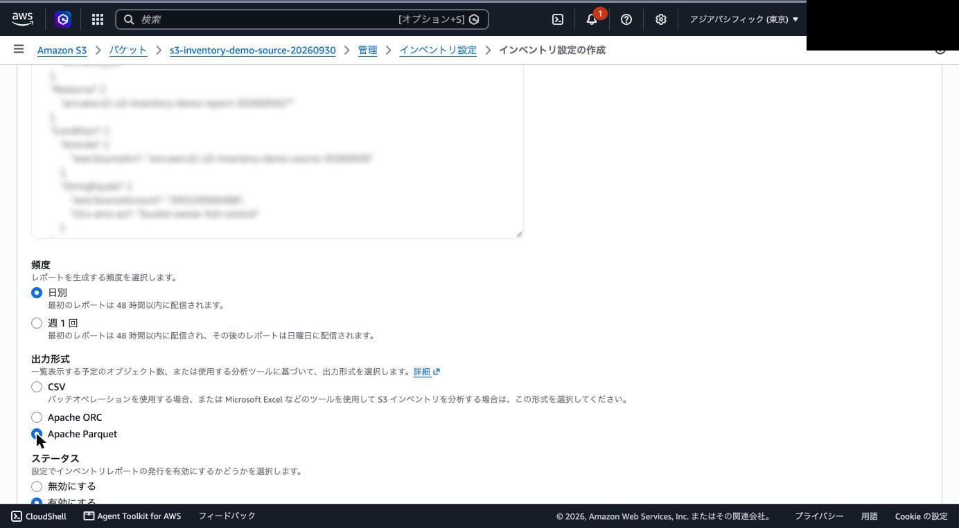Open the AWS console home logo
The height and width of the screenshot is (528, 959).
click(22, 19)
